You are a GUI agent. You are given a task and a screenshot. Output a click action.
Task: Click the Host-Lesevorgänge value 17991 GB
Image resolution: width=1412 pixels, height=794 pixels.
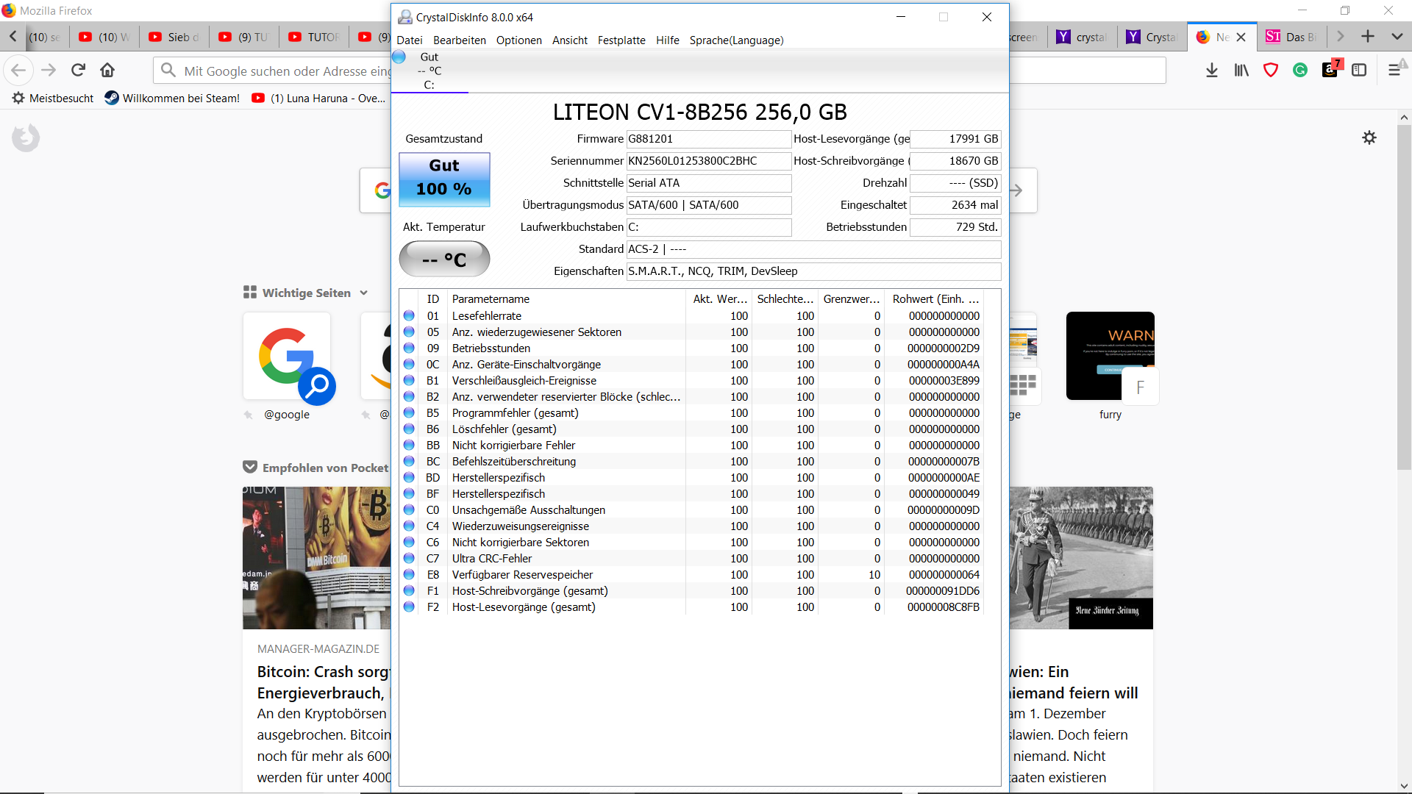(x=955, y=139)
